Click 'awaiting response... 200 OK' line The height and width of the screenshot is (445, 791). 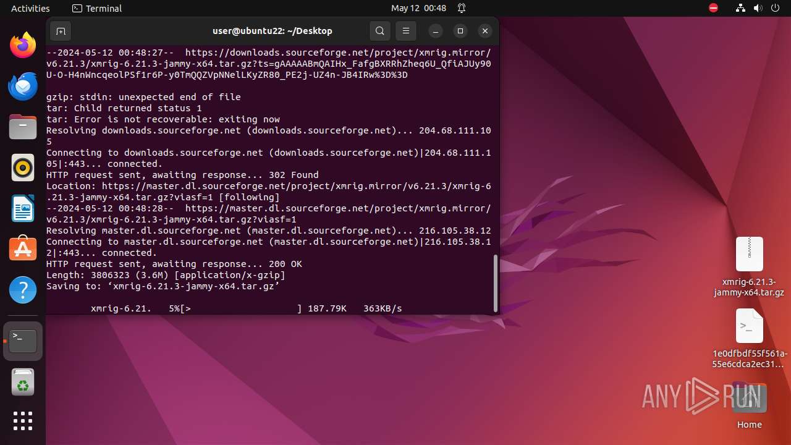pos(174,264)
